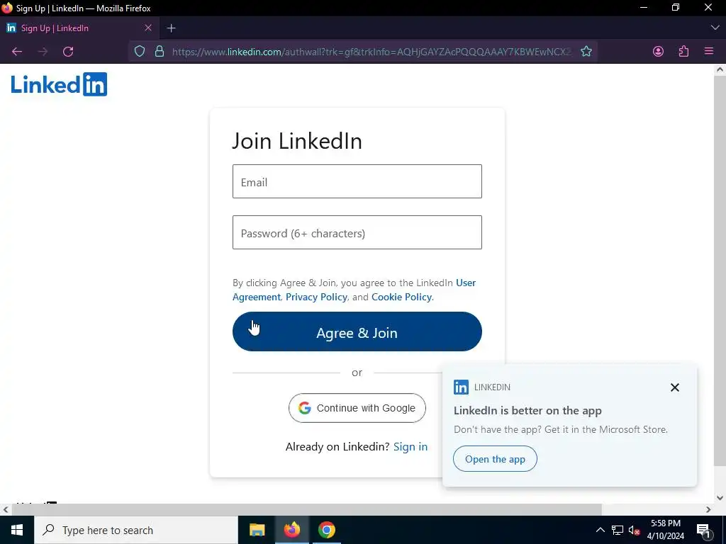Click the network tray icon
Image resolution: width=726 pixels, height=544 pixels.
pos(618,530)
